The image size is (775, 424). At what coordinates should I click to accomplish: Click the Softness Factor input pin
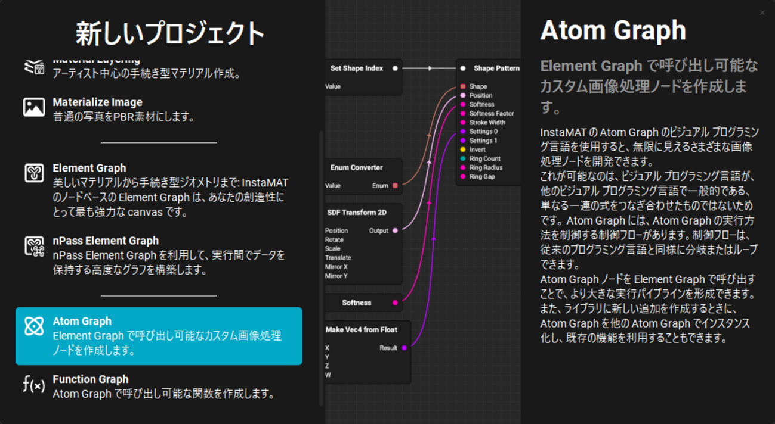tap(463, 113)
